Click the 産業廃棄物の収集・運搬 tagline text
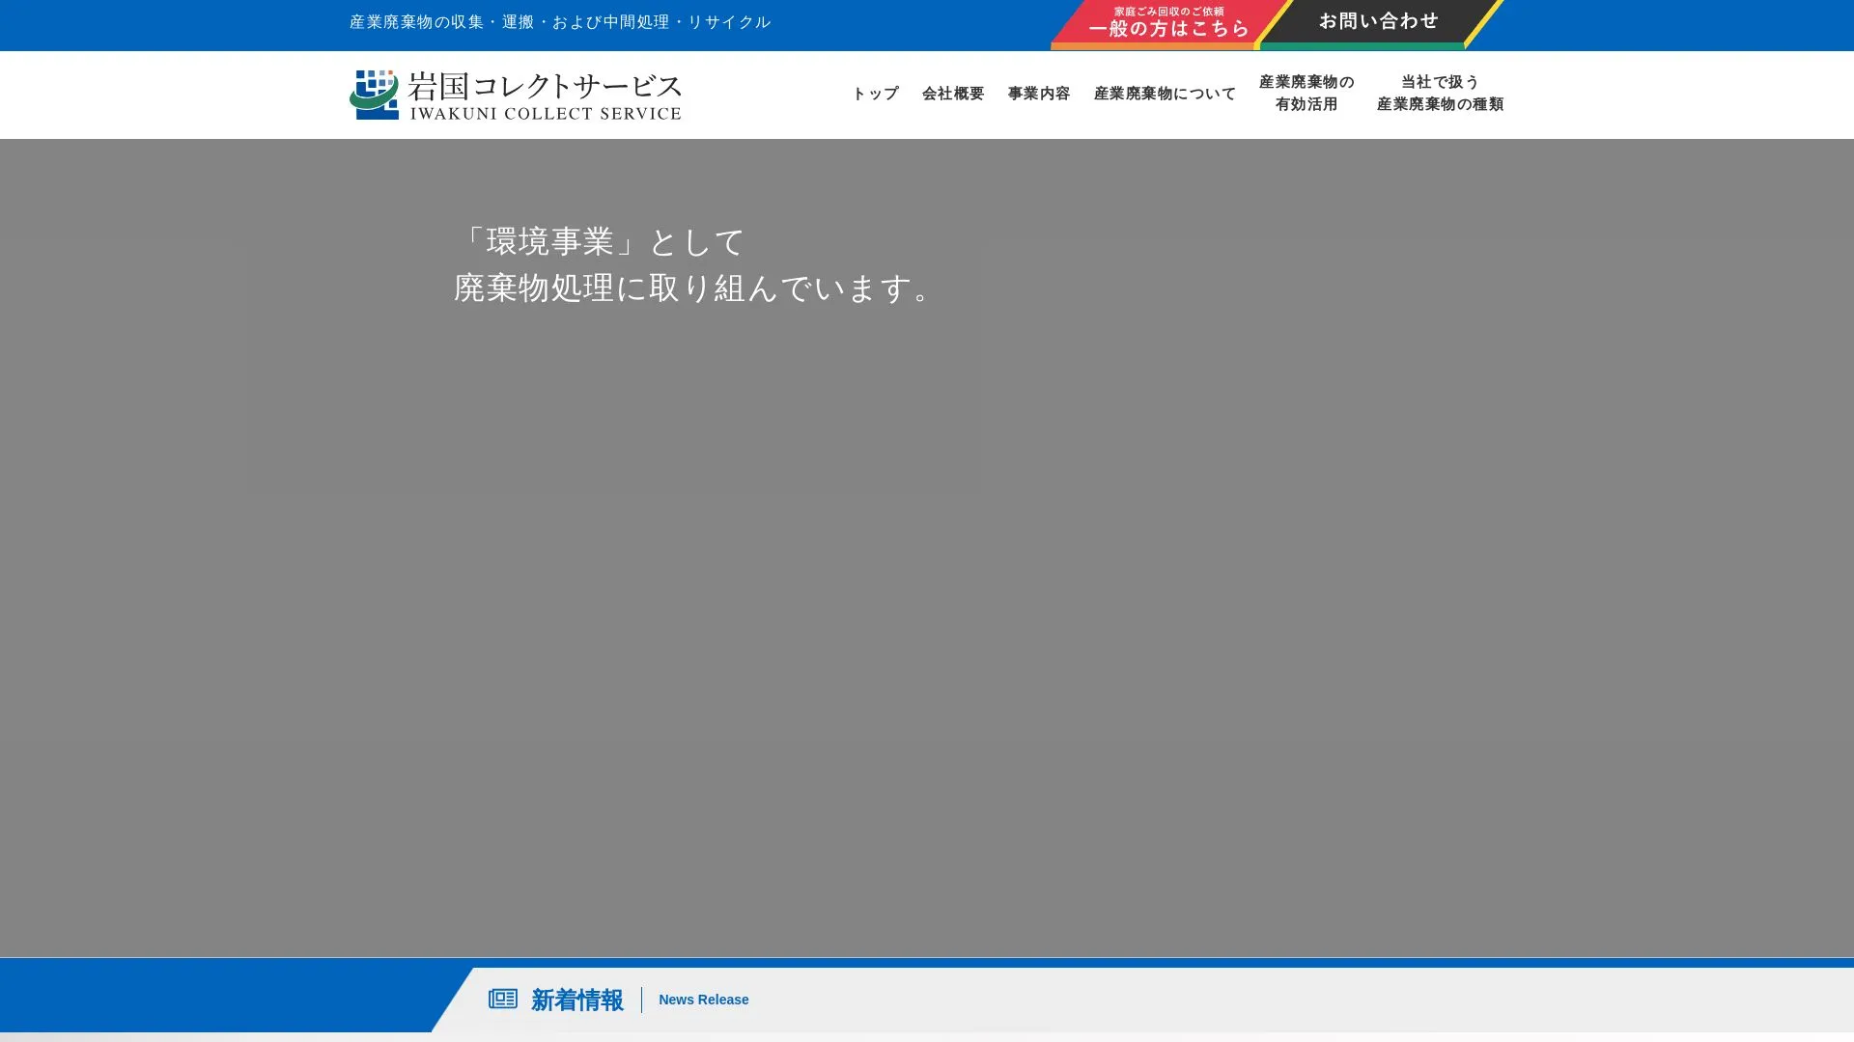 click(560, 21)
